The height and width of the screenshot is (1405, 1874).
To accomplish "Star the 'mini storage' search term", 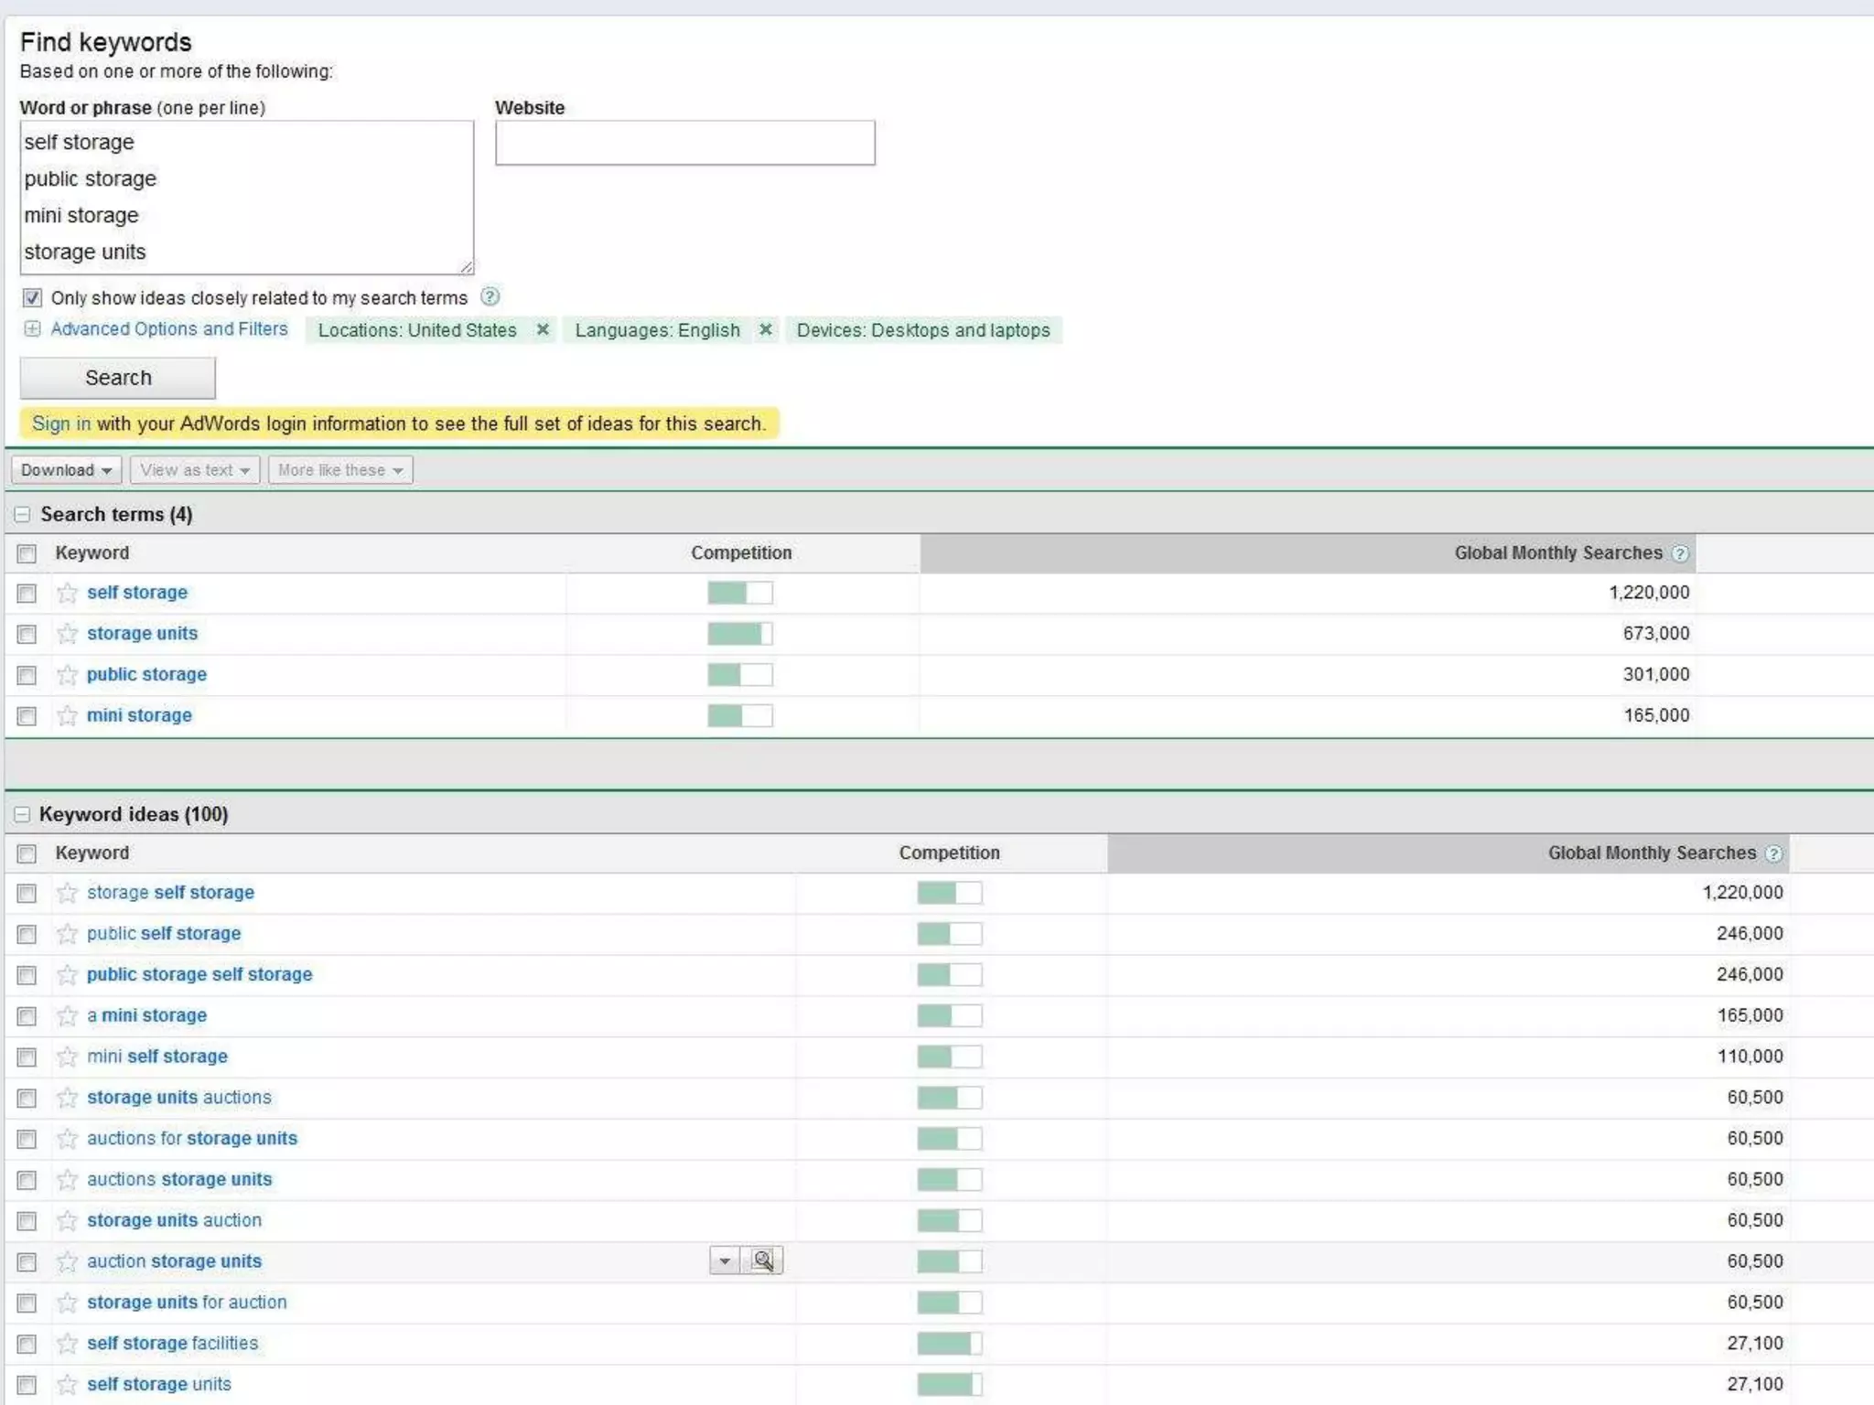I will (x=67, y=715).
